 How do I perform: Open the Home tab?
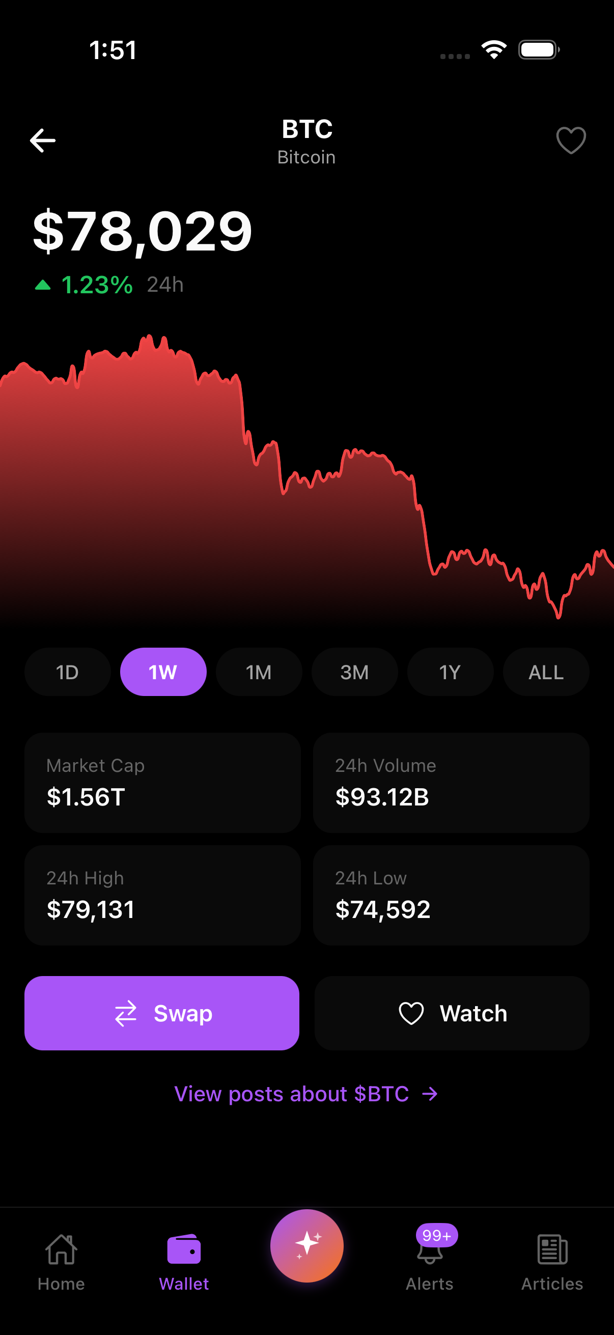coord(61,1263)
